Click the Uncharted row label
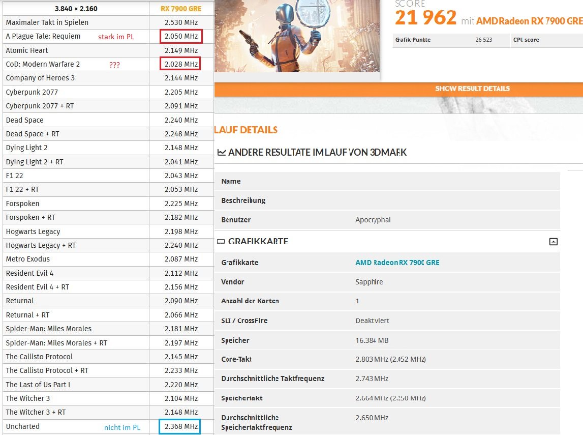Screen dimensions: 583x435 pos(23,426)
